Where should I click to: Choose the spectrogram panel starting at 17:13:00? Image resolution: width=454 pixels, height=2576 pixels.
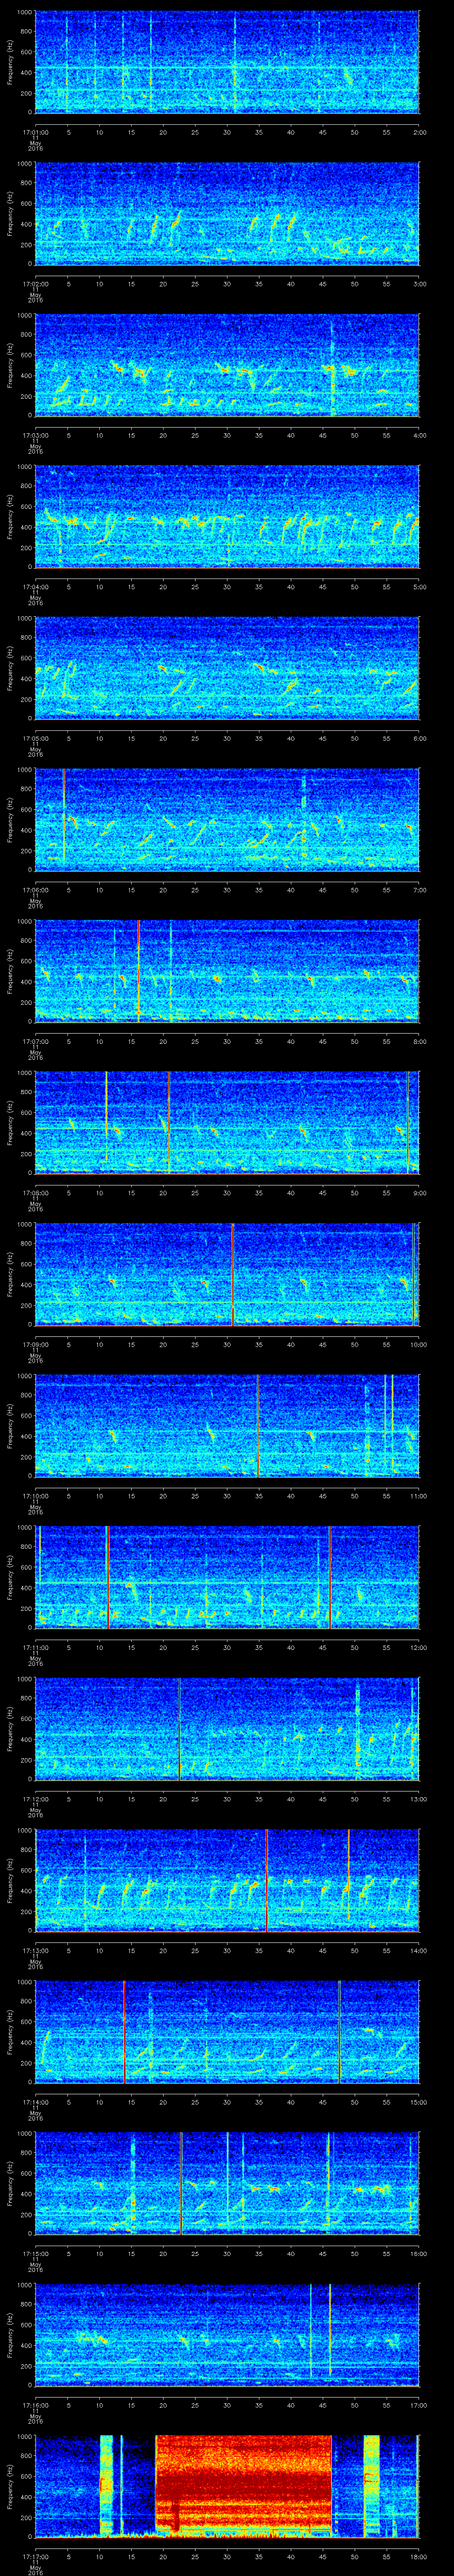(x=227, y=1881)
